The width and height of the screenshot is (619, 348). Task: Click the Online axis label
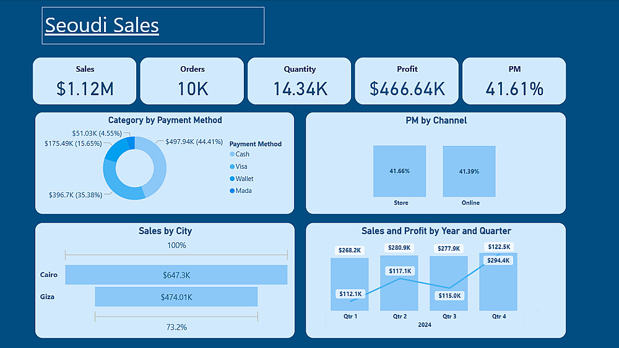pos(470,203)
